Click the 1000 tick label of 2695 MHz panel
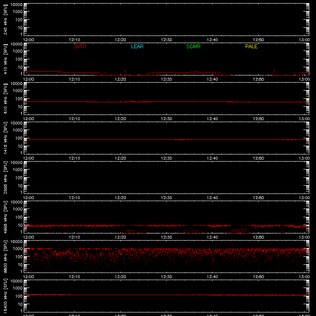 [18, 170]
